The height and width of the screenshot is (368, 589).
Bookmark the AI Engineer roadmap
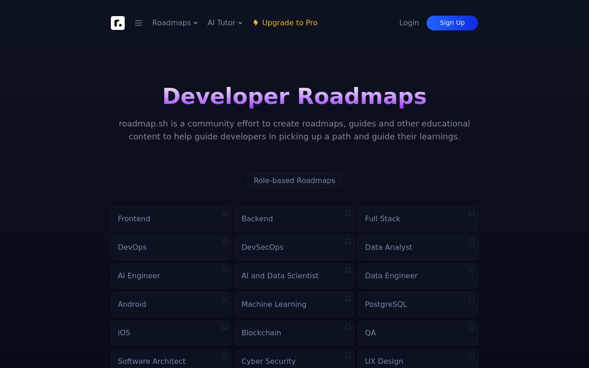coord(224,270)
